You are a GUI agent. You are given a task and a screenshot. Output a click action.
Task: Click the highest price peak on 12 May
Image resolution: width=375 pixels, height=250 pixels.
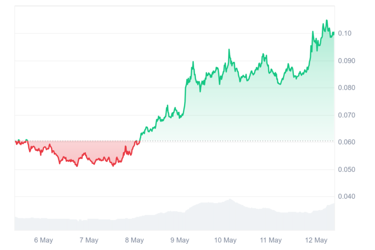coord(326,20)
